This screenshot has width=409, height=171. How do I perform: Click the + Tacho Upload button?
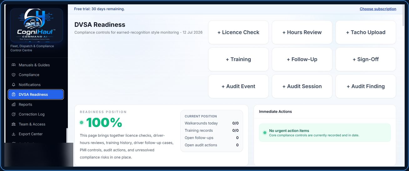click(366, 32)
